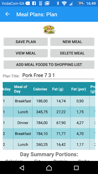Tap the Calories column header
Viewport: 98px width, 174px height.
(x=40, y=89)
